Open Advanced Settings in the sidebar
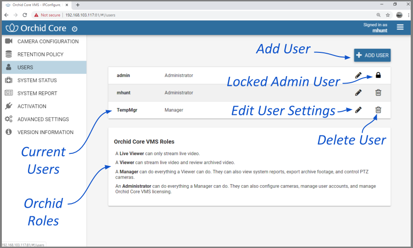This screenshot has width=413, height=248. coord(44,119)
